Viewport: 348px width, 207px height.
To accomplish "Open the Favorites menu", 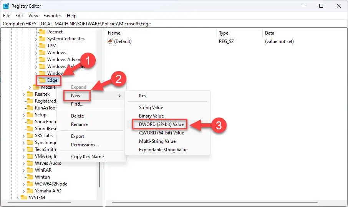I will tap(52, 16).
